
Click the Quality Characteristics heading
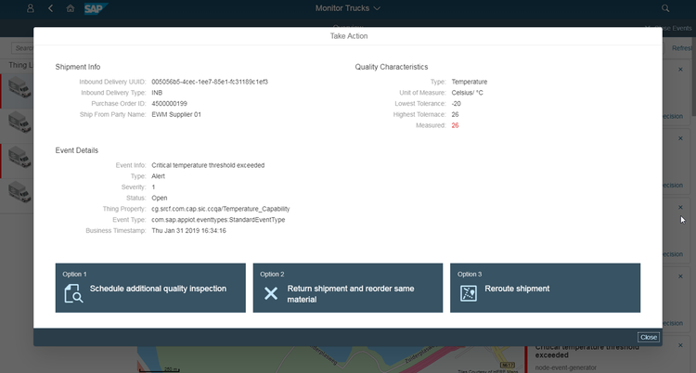(392, 67)
